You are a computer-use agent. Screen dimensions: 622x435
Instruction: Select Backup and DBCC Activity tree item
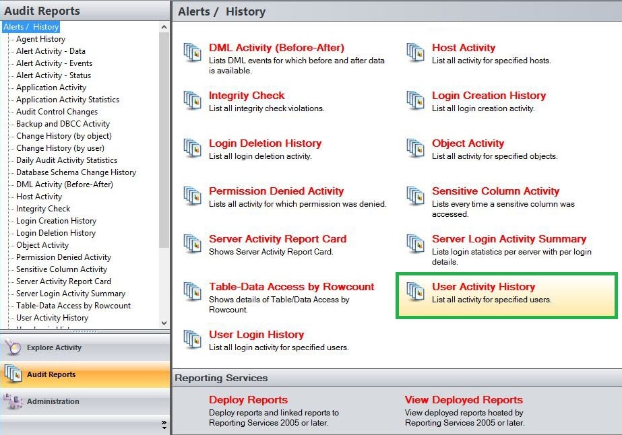pyautogui.click(x=63, y=124)
